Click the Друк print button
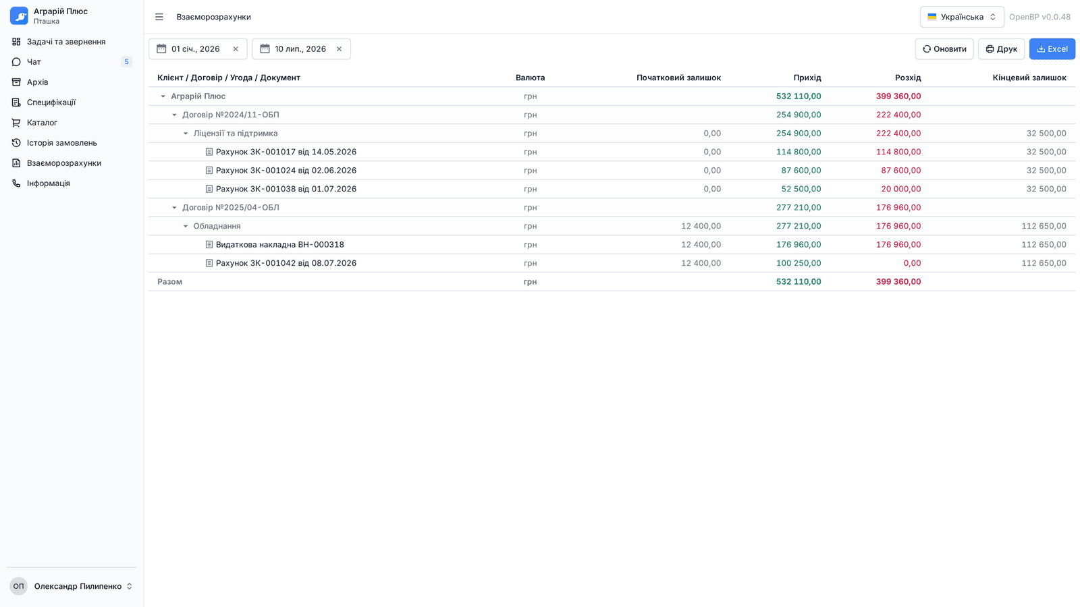The width and height of the screenshot is (1080, 607). point(1001,49)
